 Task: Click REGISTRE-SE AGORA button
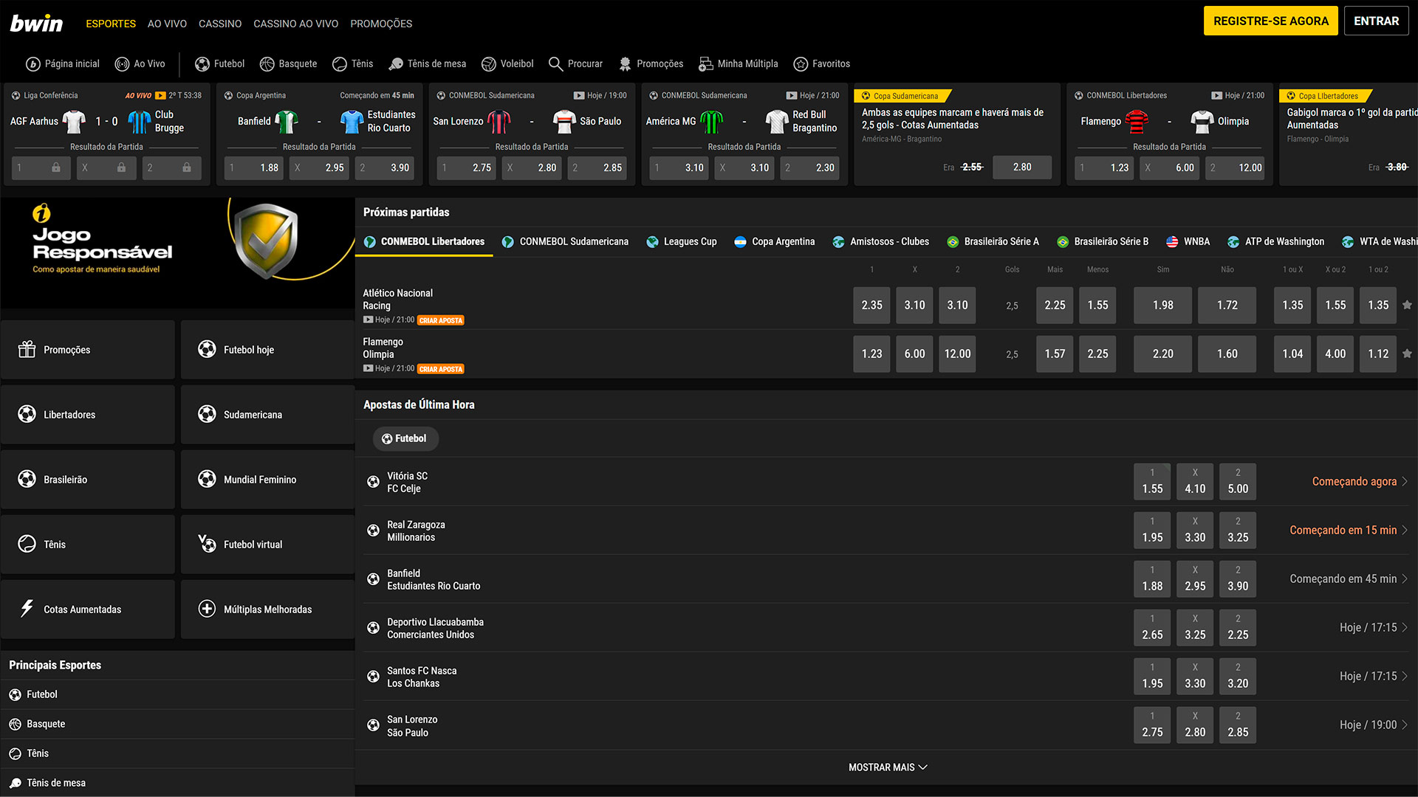[1270, 21]
